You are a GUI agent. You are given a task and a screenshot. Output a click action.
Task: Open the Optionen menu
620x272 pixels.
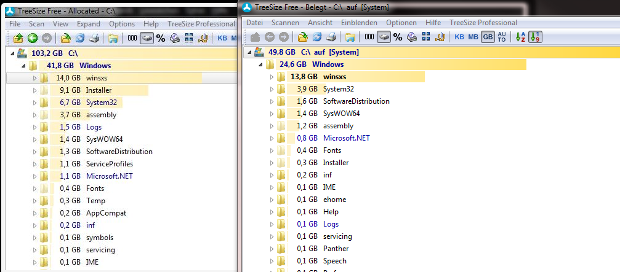(401, 23)
